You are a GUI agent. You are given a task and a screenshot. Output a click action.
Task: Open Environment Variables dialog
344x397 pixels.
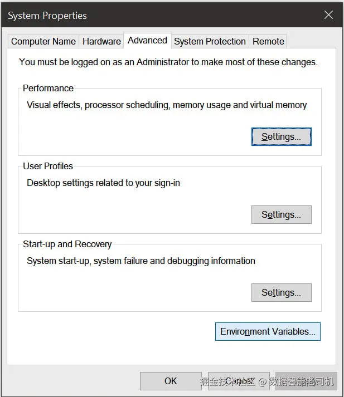pyautogui.click(x=268, y=331)
